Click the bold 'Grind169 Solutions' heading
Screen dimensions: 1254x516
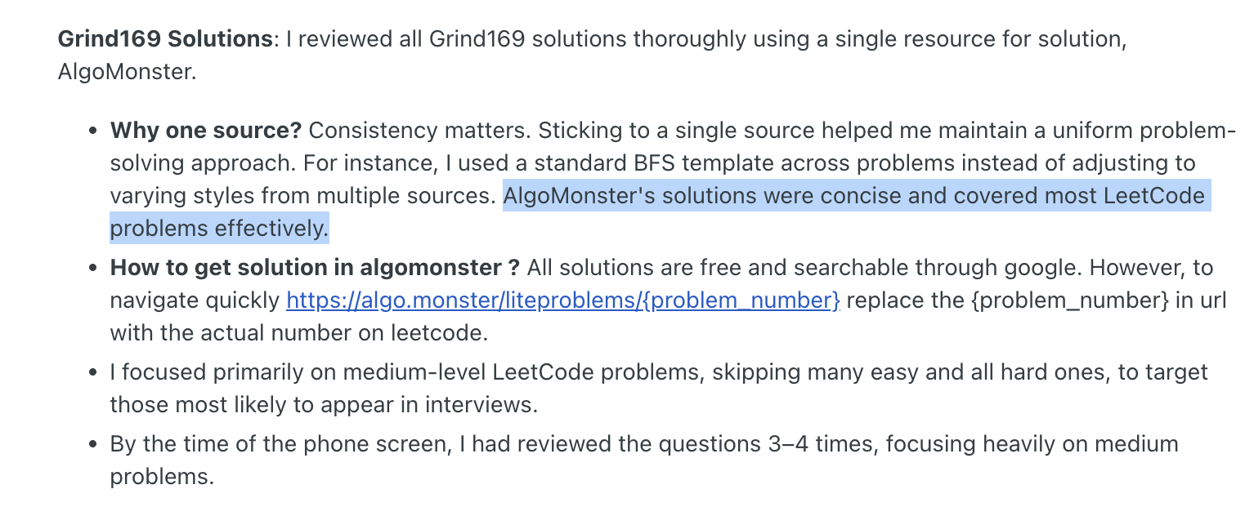tap(165, 38)
